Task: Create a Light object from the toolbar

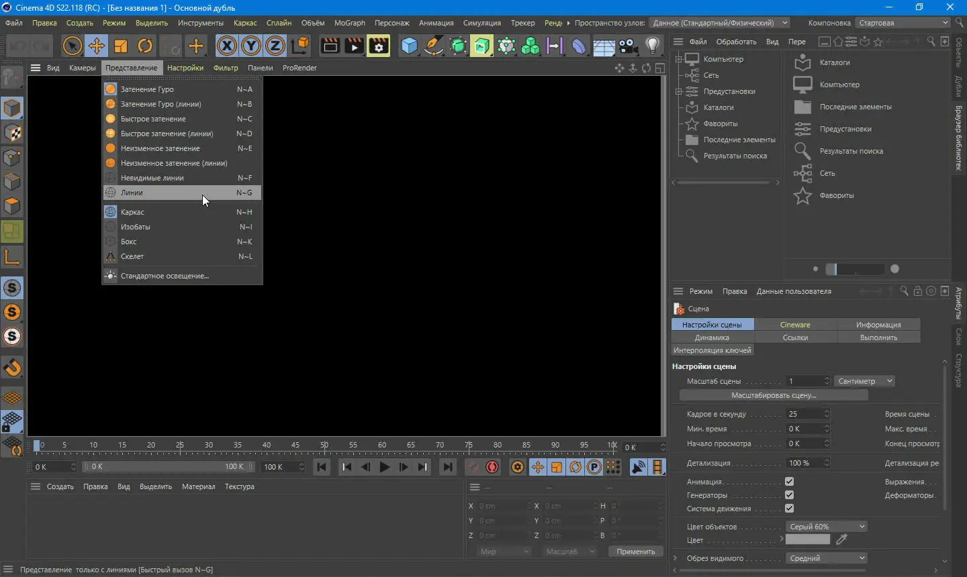Action: 652,46
